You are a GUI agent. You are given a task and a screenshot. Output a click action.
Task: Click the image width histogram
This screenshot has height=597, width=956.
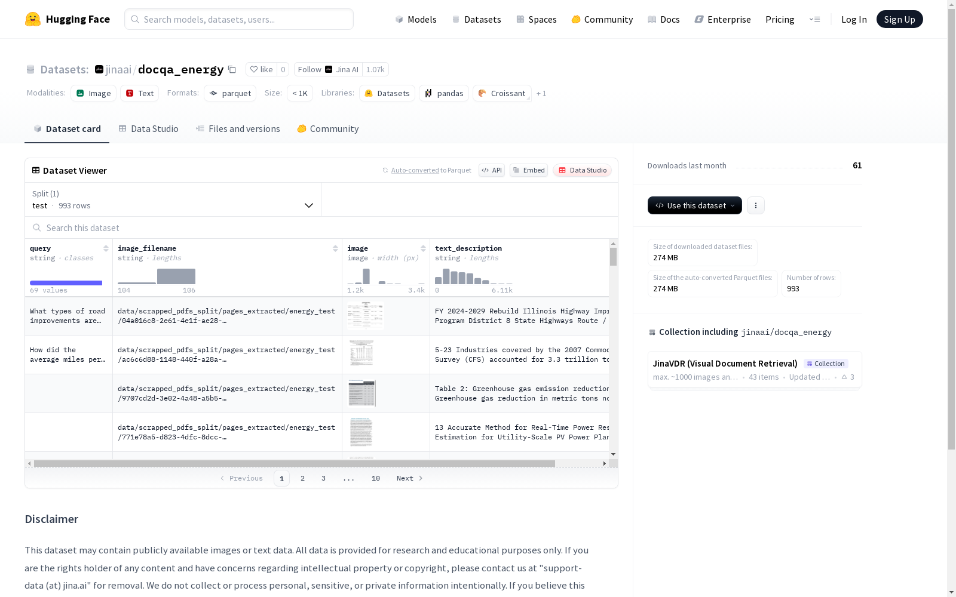[x=386, y=276]
